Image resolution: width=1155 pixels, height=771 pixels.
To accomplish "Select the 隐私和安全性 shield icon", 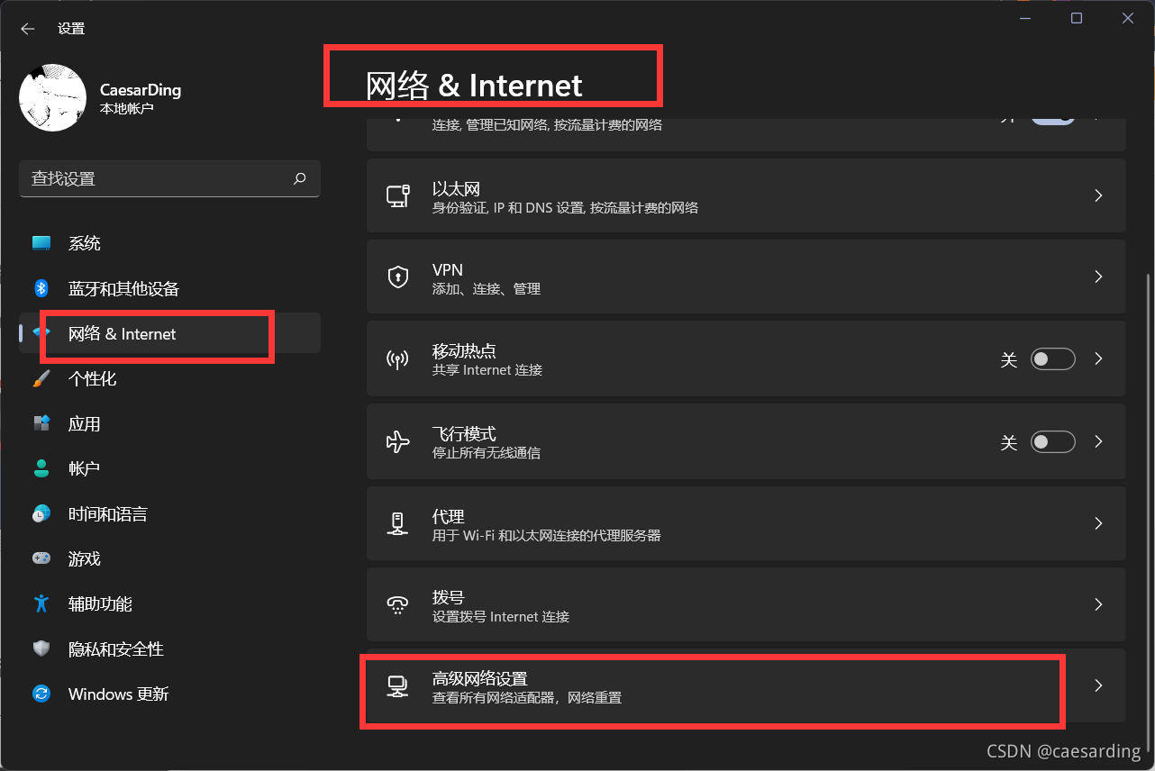I will [41, 649].
